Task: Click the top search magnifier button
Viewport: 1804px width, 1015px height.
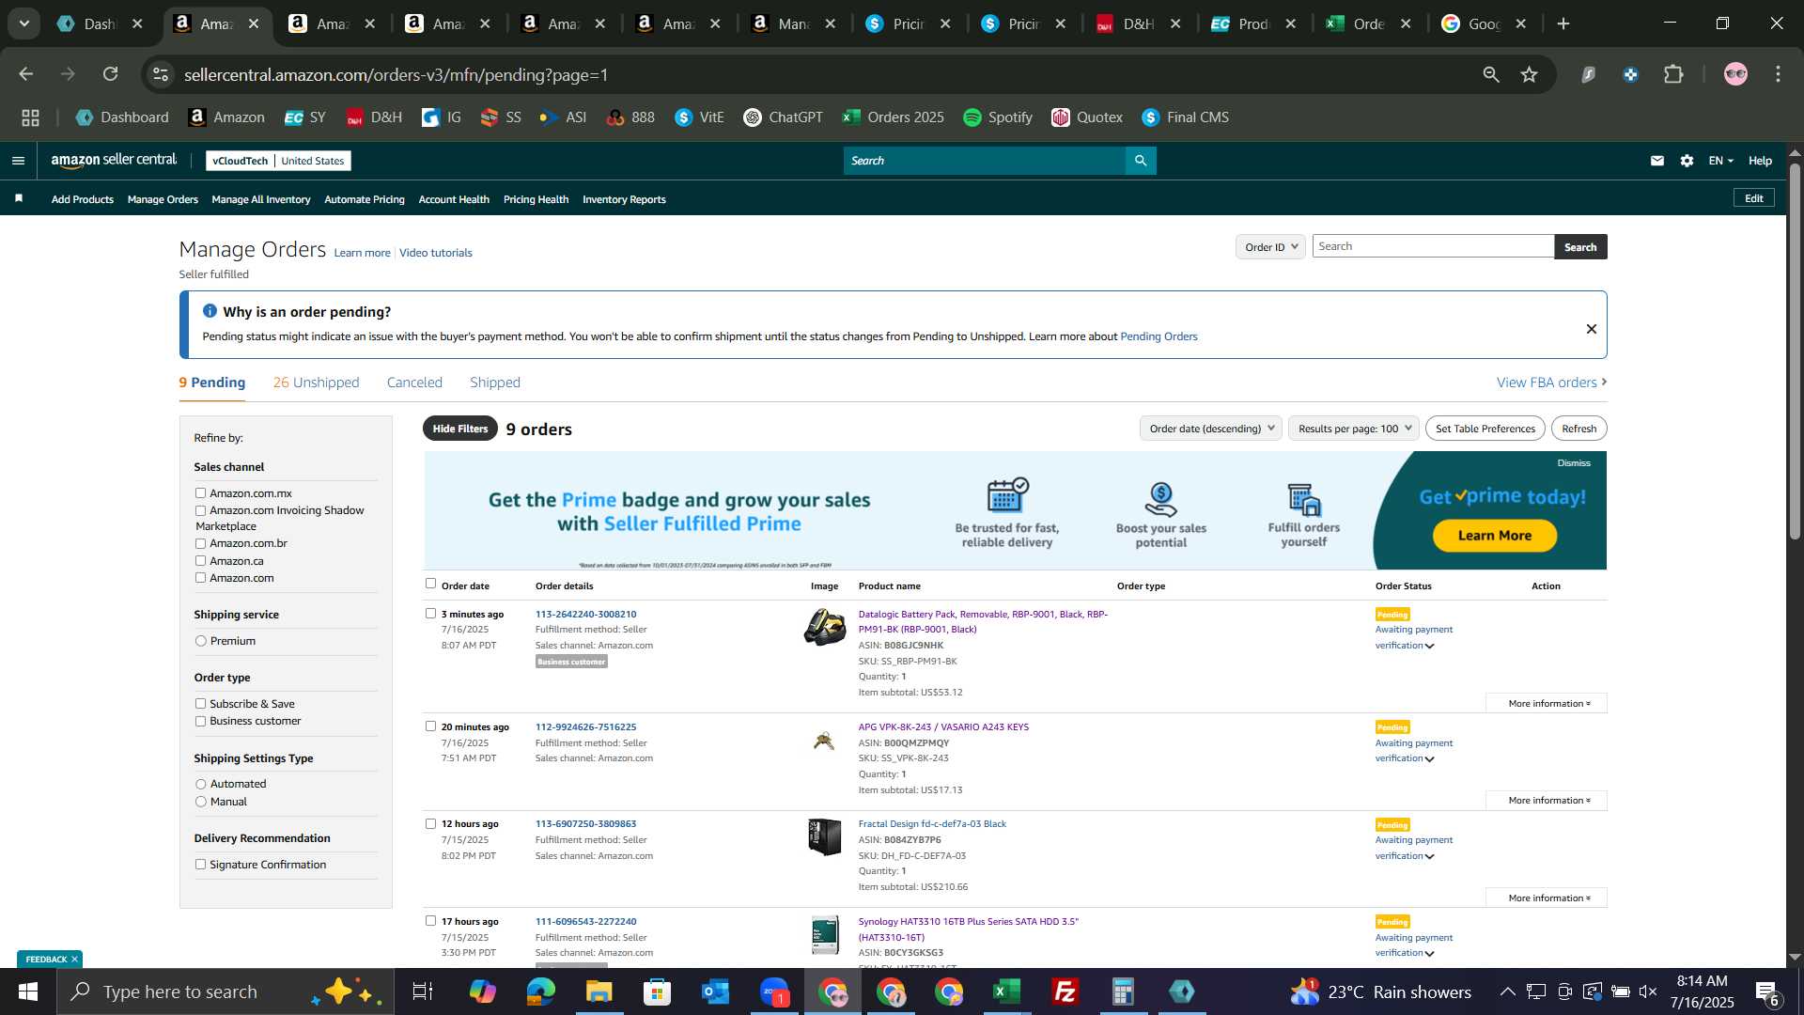Action: [x=1141, y=161]
